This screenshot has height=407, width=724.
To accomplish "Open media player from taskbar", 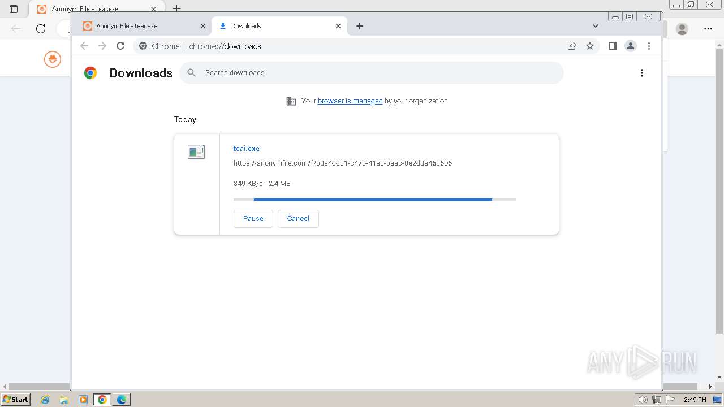I will pyautogui.click(x=83, y=400).
